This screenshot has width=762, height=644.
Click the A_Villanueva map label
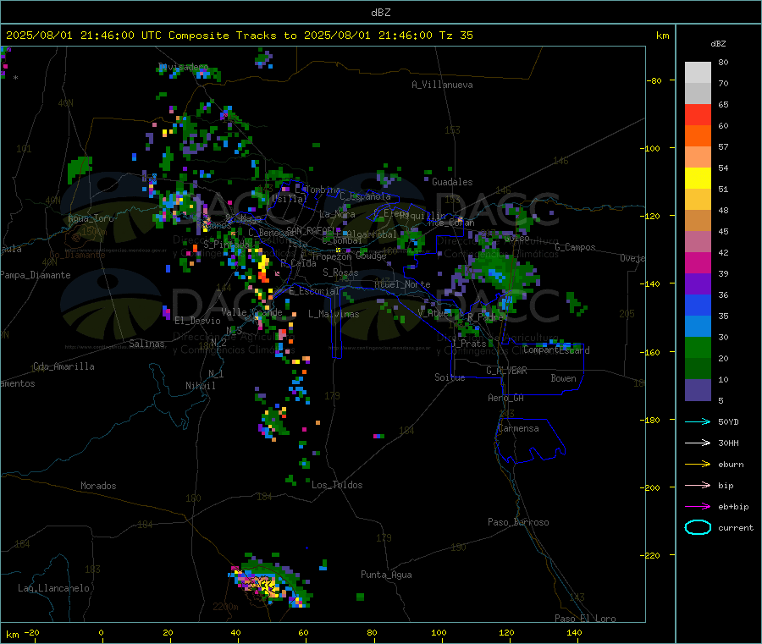click(442, 85)
